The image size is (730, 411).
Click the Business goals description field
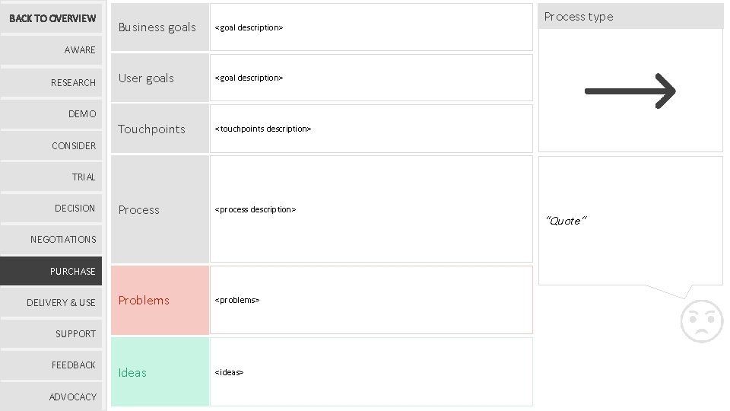tap(371, 27)
